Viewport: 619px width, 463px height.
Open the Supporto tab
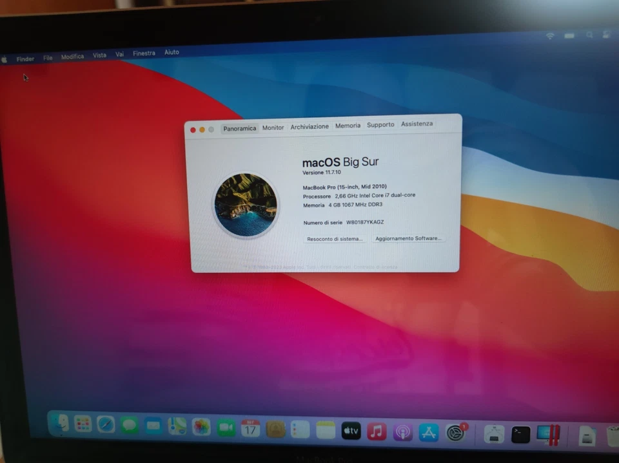(380, 124)
